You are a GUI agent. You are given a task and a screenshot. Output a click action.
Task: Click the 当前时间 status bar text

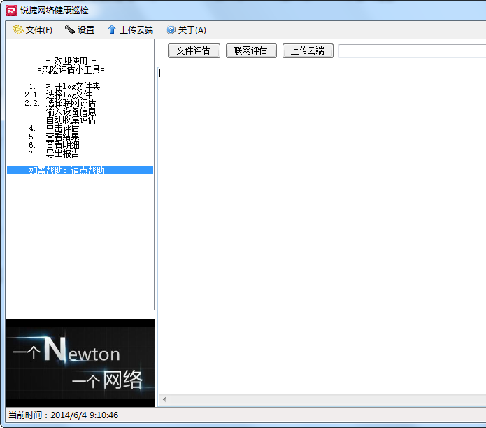[63, 415]
